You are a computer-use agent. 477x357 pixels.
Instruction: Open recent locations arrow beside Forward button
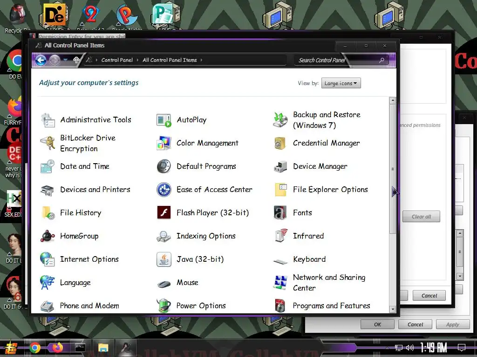65,60
